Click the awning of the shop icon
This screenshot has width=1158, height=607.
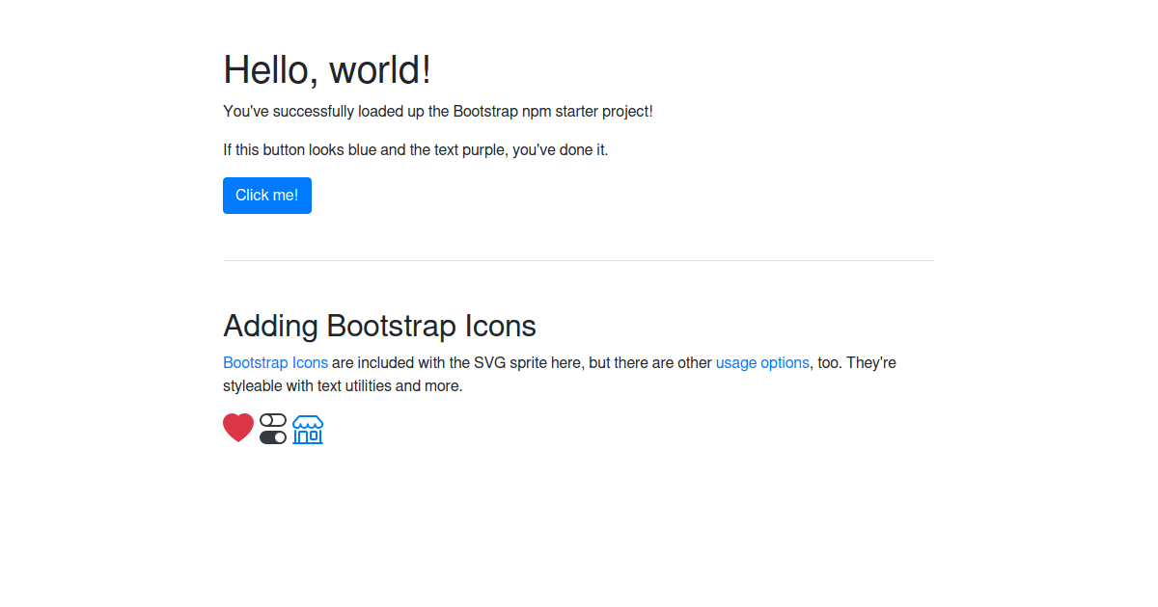(307, 421)
